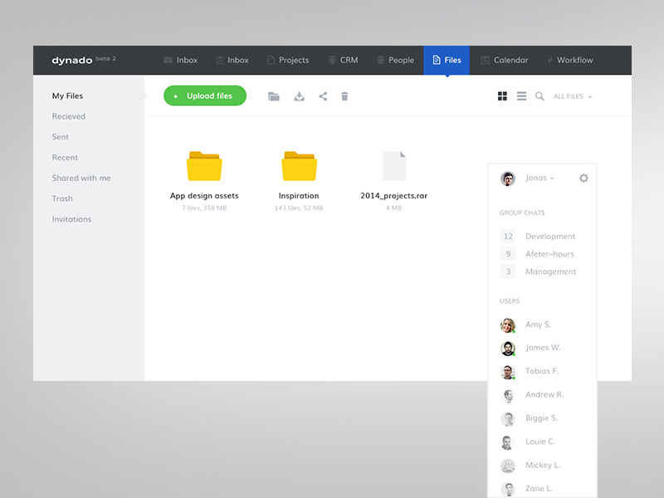This screenshot has width=664, height=498.
Task: Open chat settings gear icon
Action: coord(583,178)
